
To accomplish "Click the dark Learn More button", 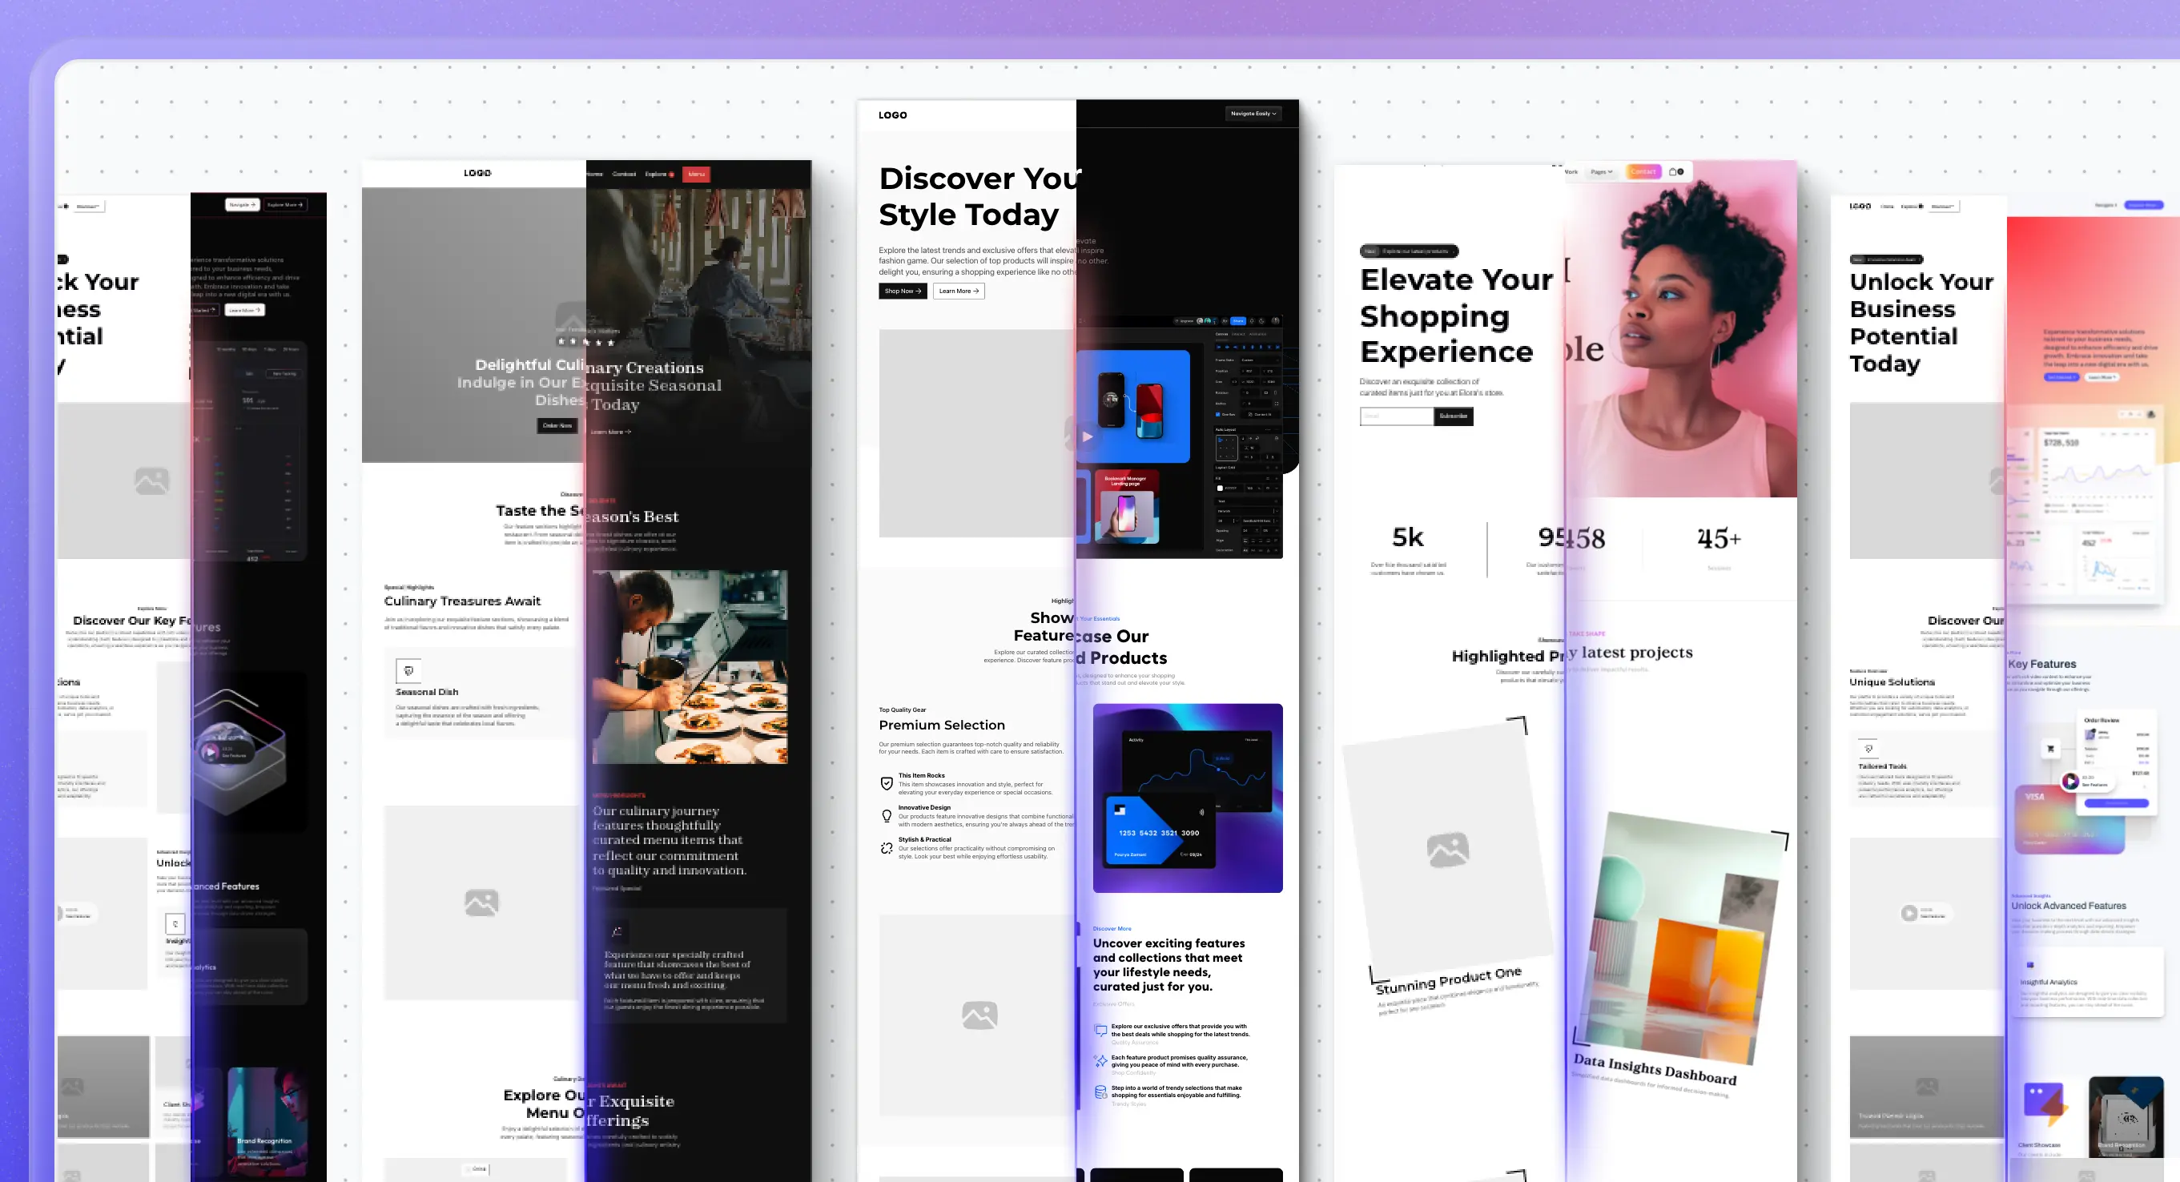I will 244,311.
